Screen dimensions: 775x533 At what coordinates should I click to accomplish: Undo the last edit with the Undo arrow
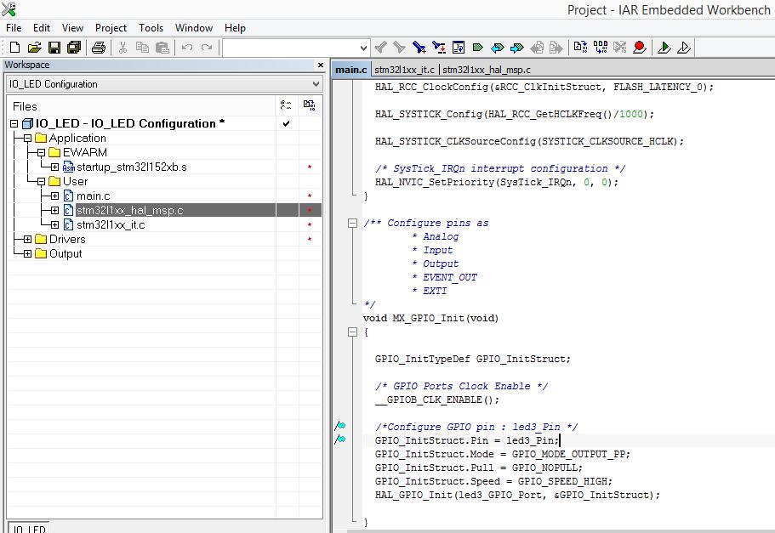coord(187,48)
